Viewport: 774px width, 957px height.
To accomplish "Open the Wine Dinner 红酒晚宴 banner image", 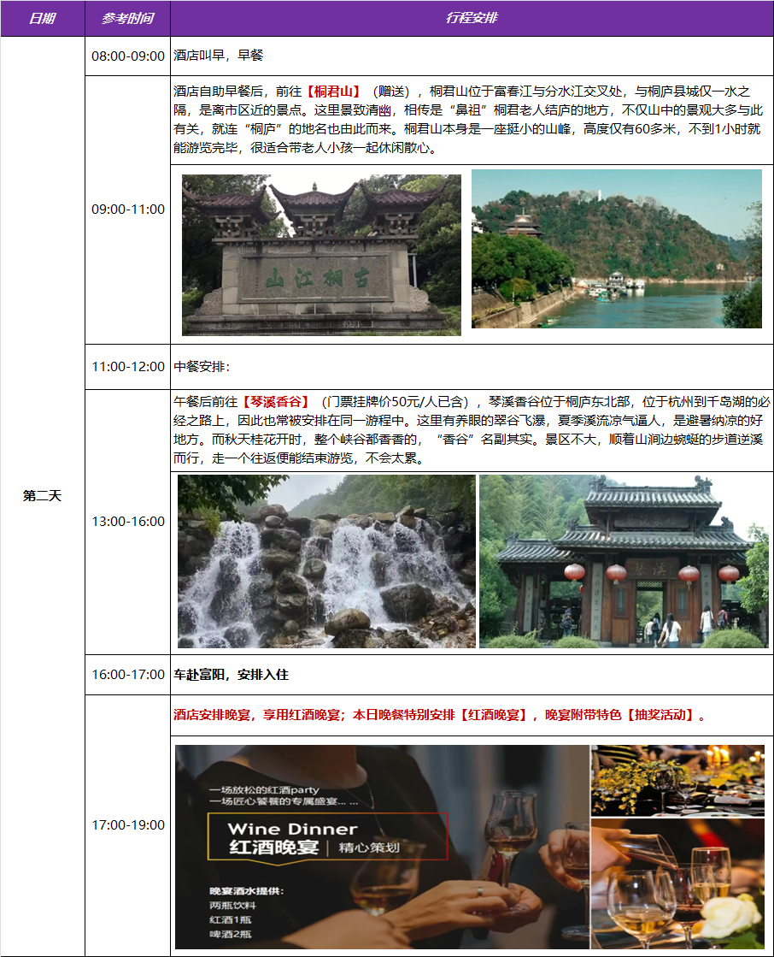I will click(381, 847).
